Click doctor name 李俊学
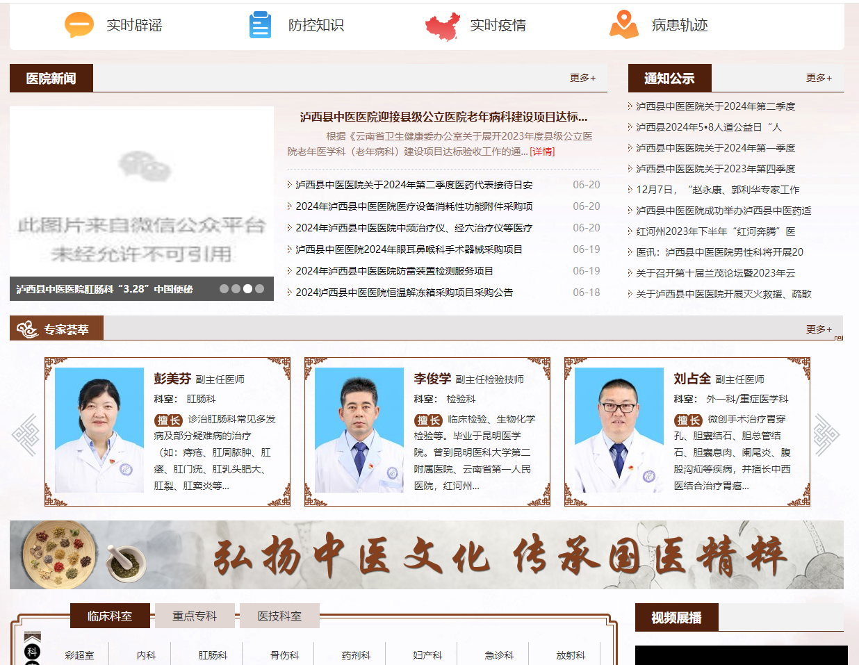 pos(432,379)
